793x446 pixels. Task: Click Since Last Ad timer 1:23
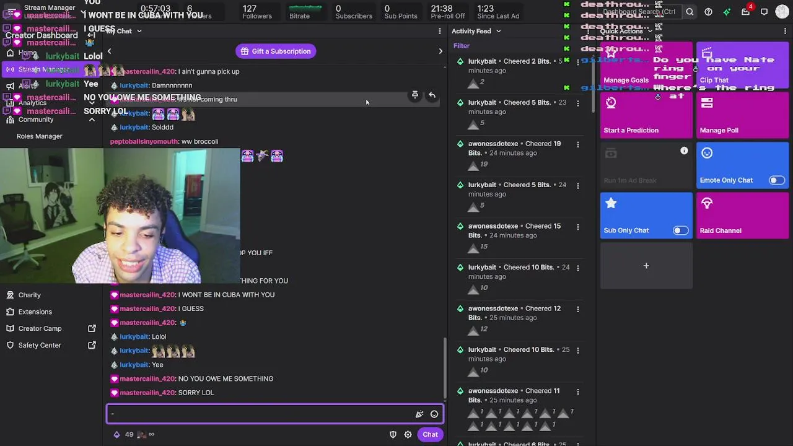point(498,12)
